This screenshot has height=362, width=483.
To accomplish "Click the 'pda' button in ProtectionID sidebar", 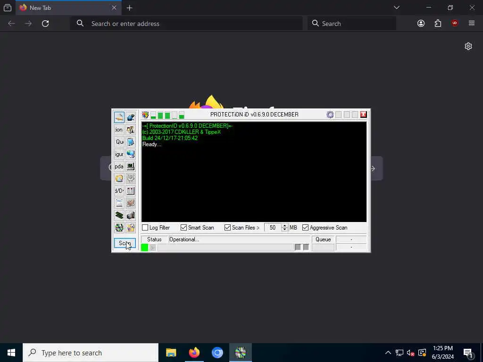I will pyautogui.click(x=119, y=166).
